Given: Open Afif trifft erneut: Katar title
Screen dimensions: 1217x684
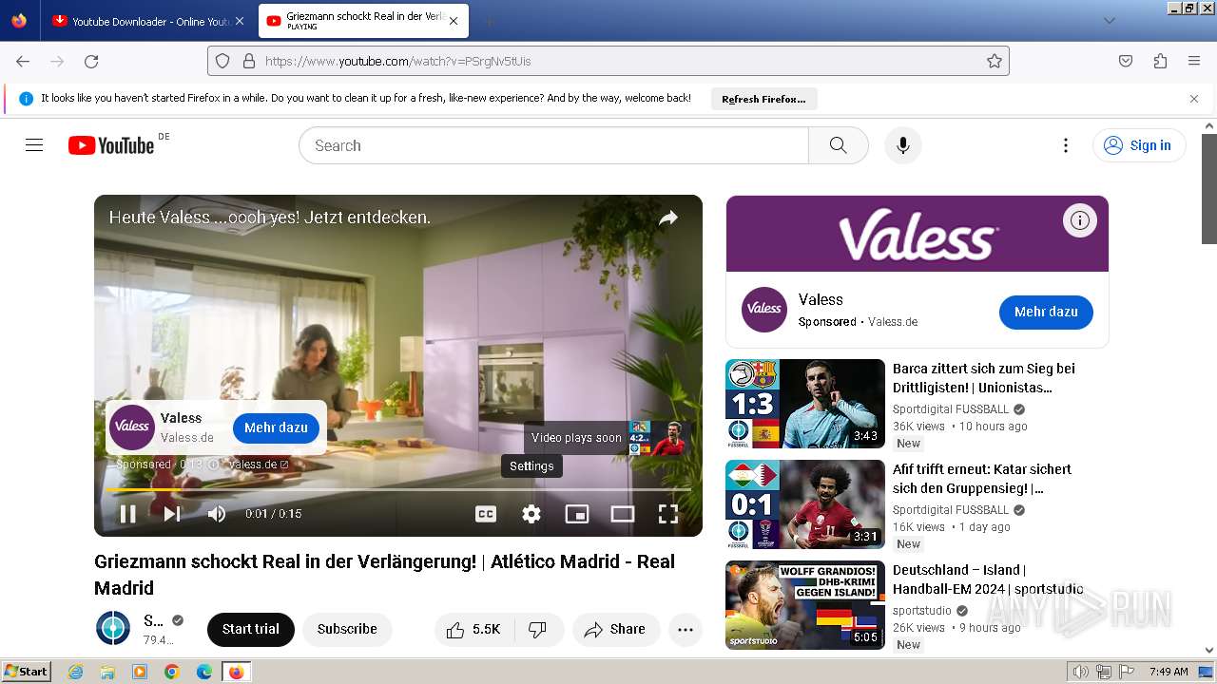Looking at the screenshot, I should click(982, 479).
